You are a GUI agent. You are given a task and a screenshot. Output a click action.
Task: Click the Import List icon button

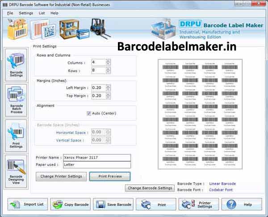coord(28,204)
